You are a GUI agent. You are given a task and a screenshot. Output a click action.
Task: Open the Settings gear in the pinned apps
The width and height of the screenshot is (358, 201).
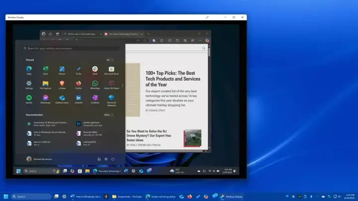pyautogui.click(x=29, y=85)
